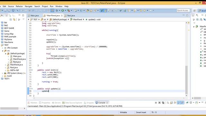The width and height of the screenshot is (206, 116).
Task: Minimize the Project Explorer view
Action: coord(19,15)
